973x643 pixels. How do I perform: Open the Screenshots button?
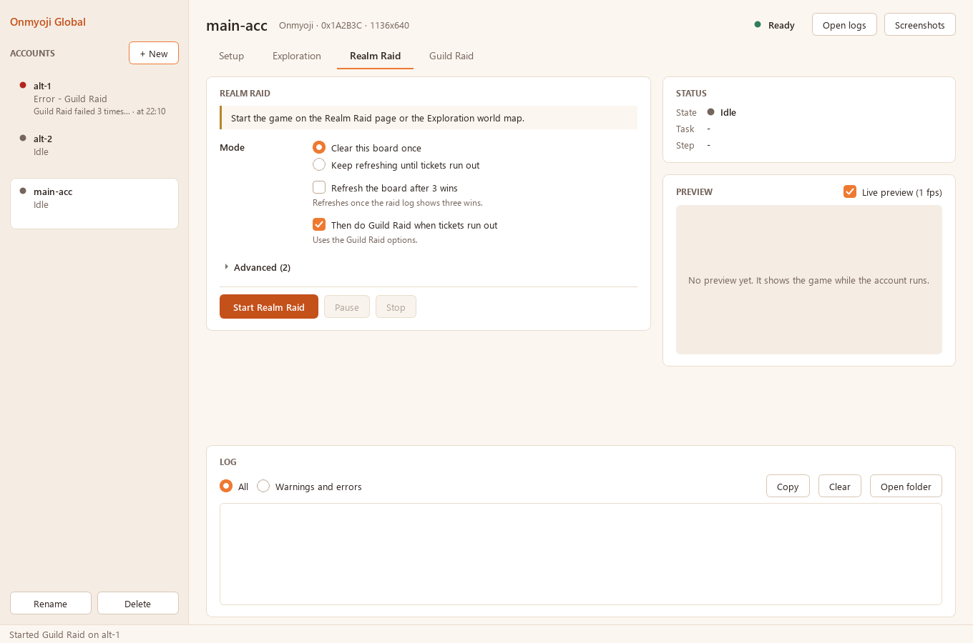pyautogui.click(x=920, y=24)
